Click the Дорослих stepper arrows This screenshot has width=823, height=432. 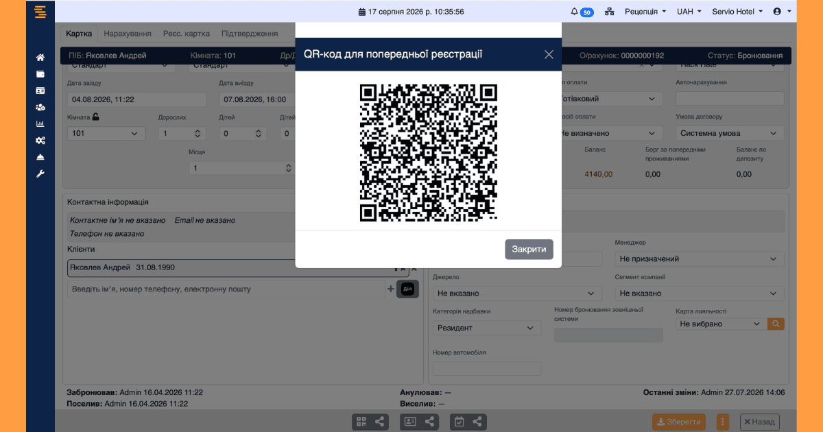pos(198,133)
